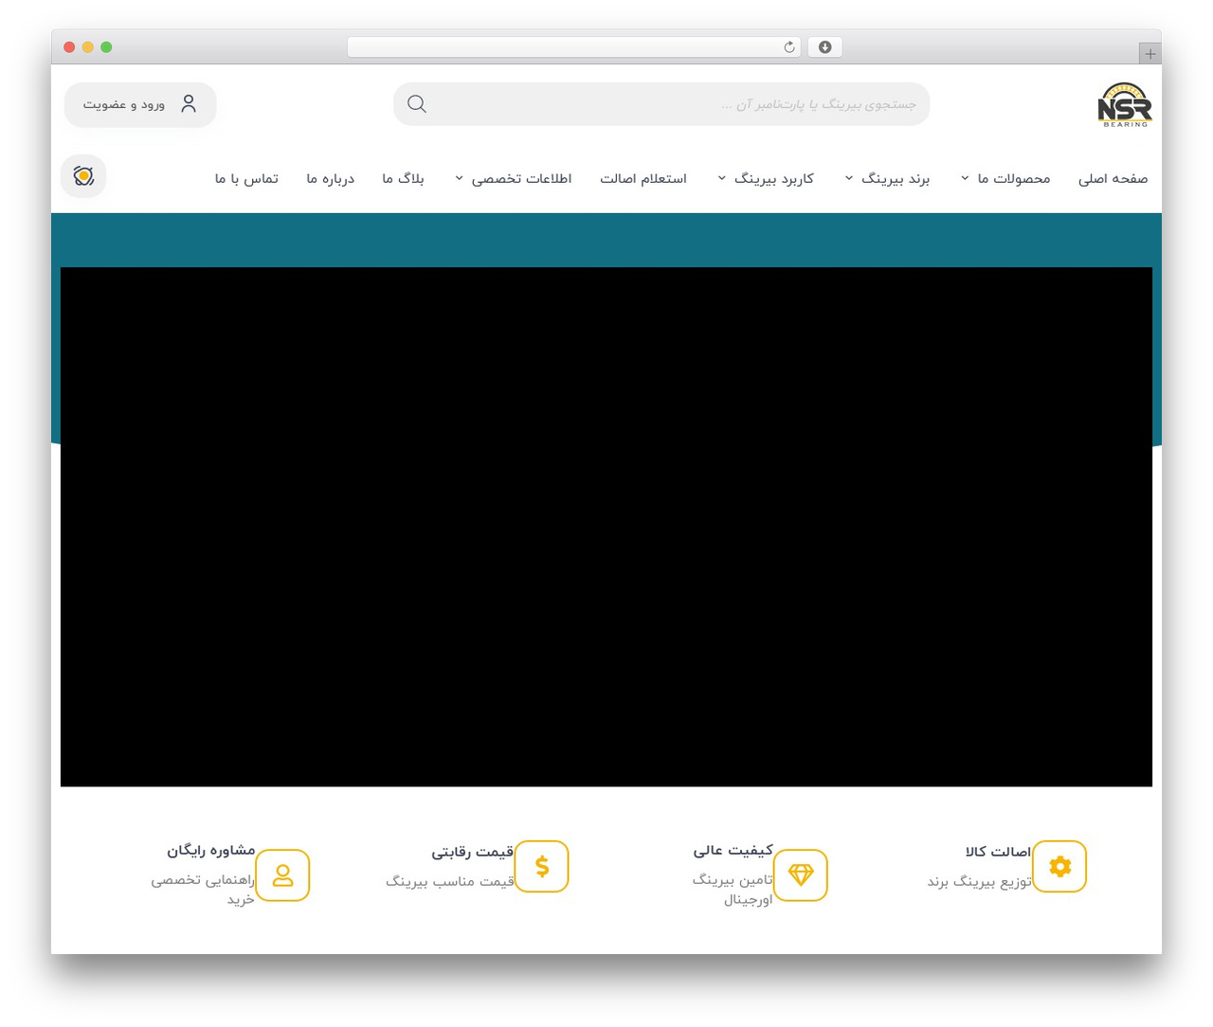
Task: Reload the page with browser refresh icon
Action: click(789, 47)
